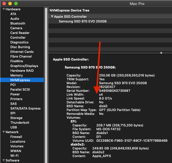Click the MS-DOS FAT32 file system value
Viewport: 172px width, 163px height.
click(108, 129)
